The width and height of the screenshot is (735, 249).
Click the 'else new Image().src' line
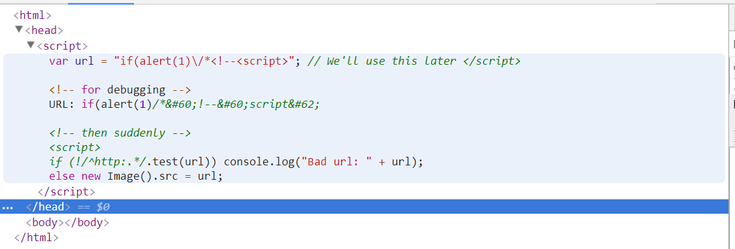click(135, 177)
